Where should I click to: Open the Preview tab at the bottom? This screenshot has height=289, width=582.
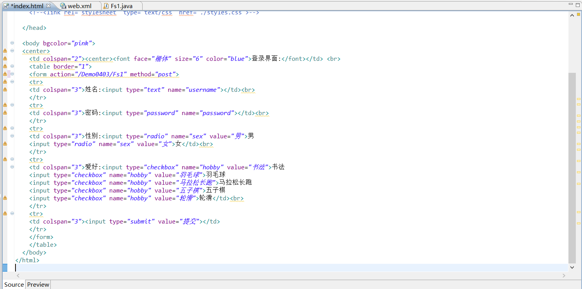pos(38,284)
